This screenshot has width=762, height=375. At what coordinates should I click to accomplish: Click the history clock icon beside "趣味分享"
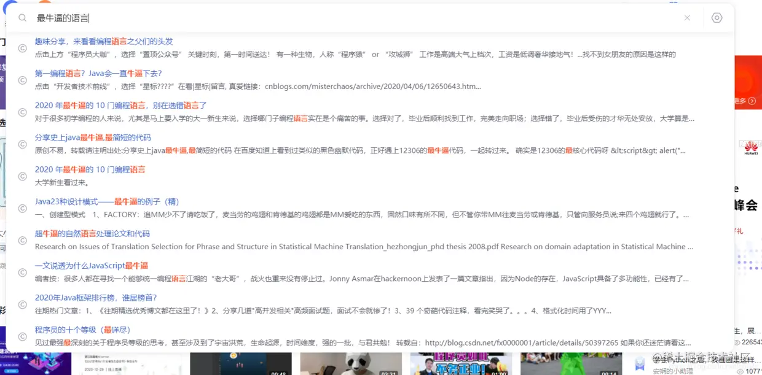(22, 48)
